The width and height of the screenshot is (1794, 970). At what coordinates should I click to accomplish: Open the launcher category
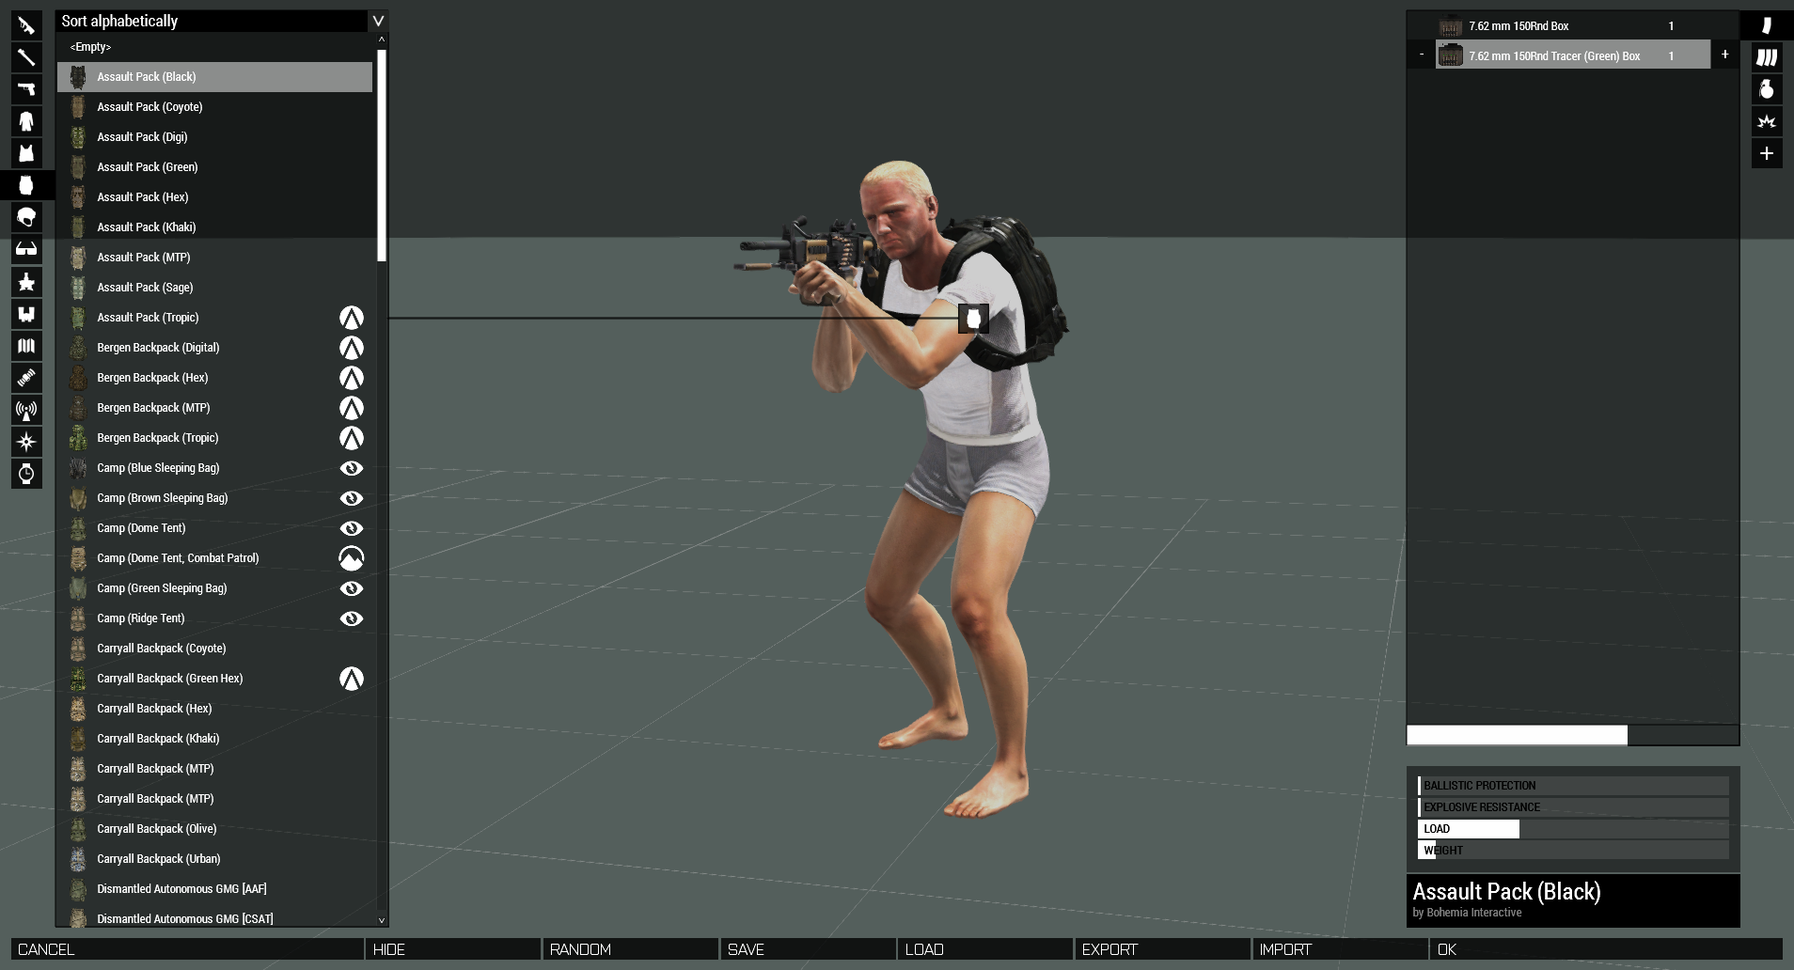click(x=26, y=57)
